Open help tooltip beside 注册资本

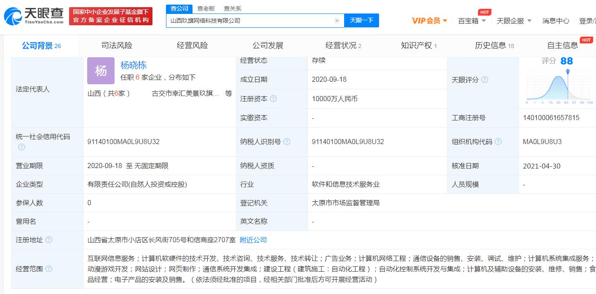(273, 99)
